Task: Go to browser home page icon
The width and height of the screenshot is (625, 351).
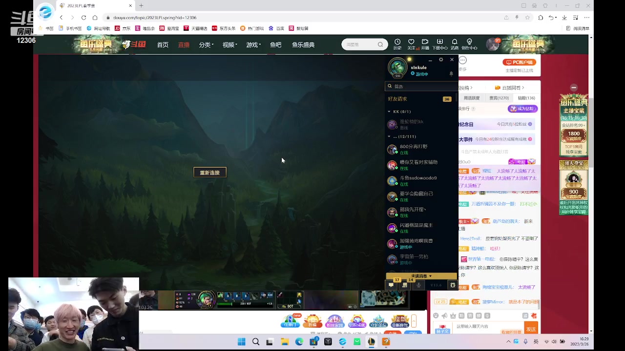Action: click(x=95, y=18)
